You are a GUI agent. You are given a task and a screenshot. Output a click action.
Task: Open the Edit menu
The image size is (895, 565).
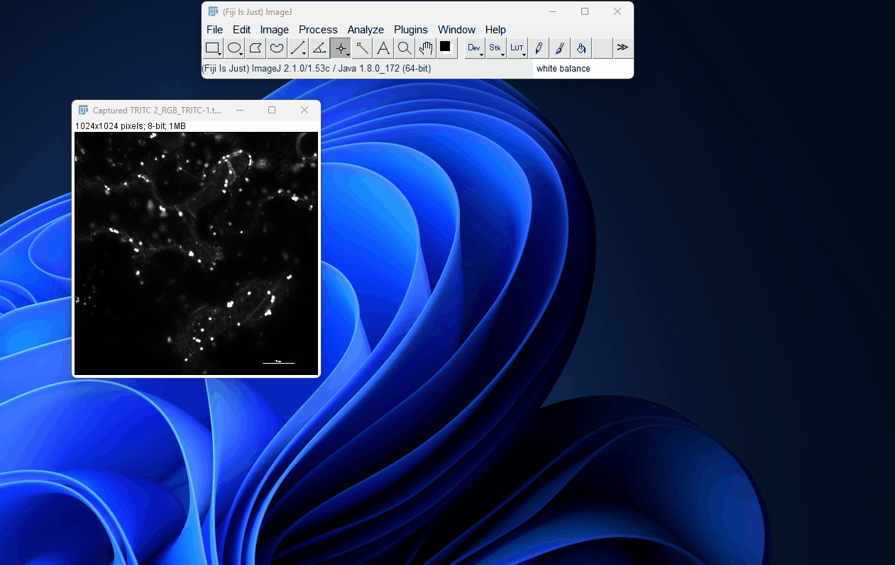[x=241, y=30]
